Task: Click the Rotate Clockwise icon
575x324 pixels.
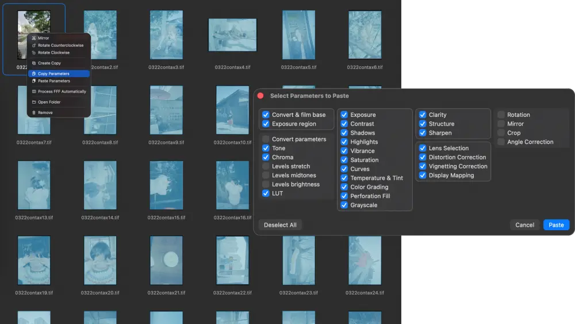Action: (x=34, y=53)
